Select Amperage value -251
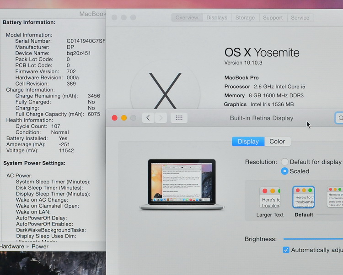 point(64,144)
